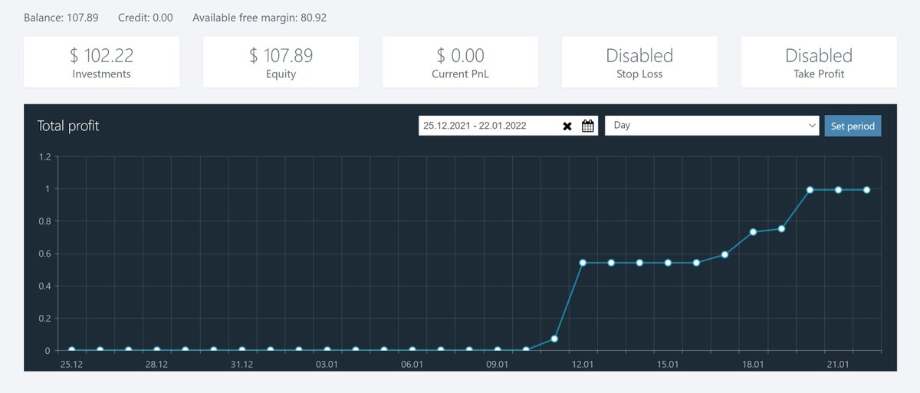Select the chart data point at 28.12
The width and height of the screenshot is (920, 393).
pyautogui.click(x=156, y=350)
